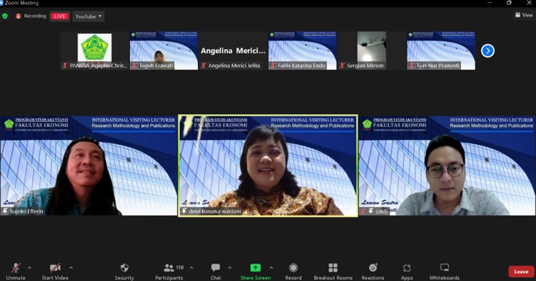
Task: Open Whiteboards
Action: click(x=444, y=272)
